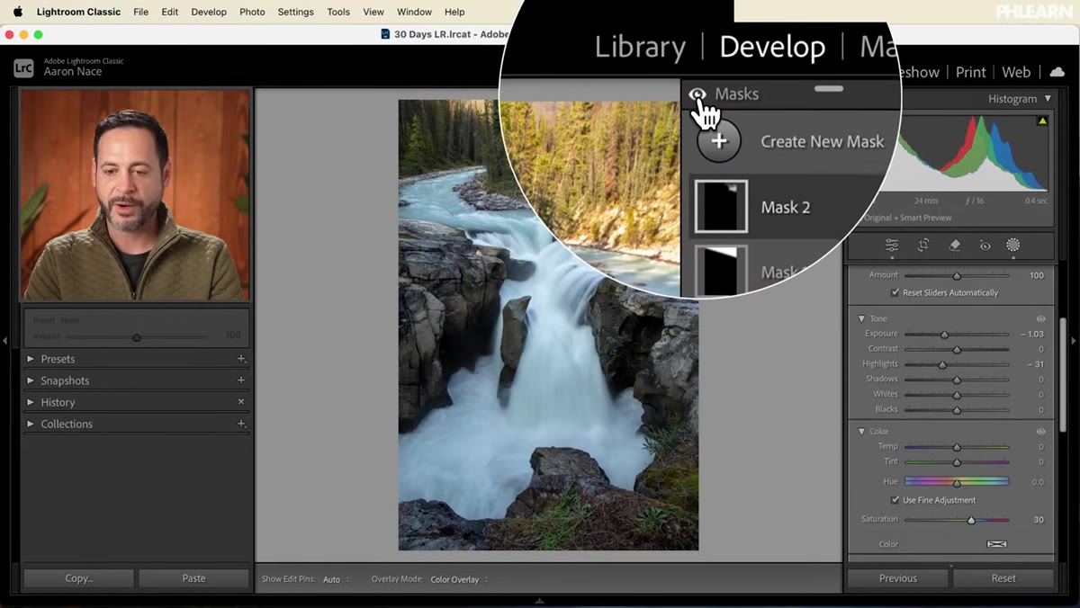Click the Highlights slider handle
The height and width of the screenshot is (608, 1080).
[942, 365]
